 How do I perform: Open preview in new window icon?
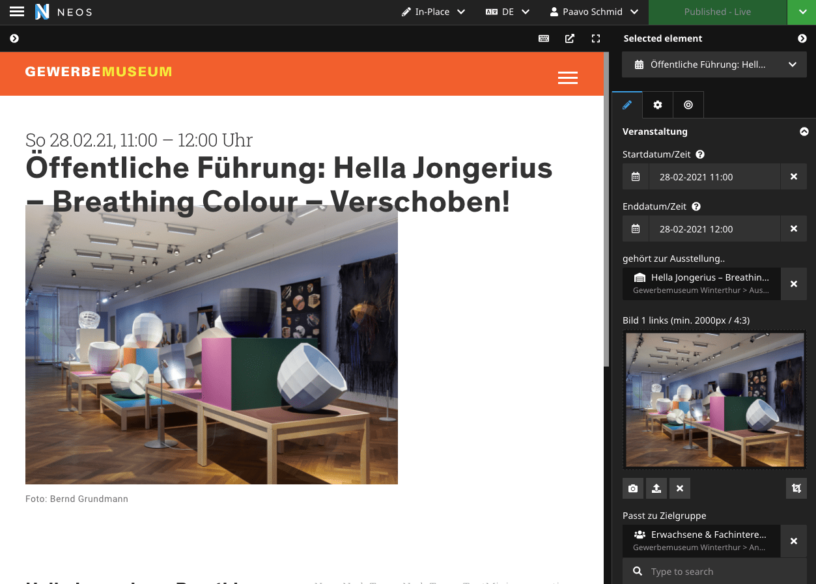pyautogui.click(x=570, y=38)
